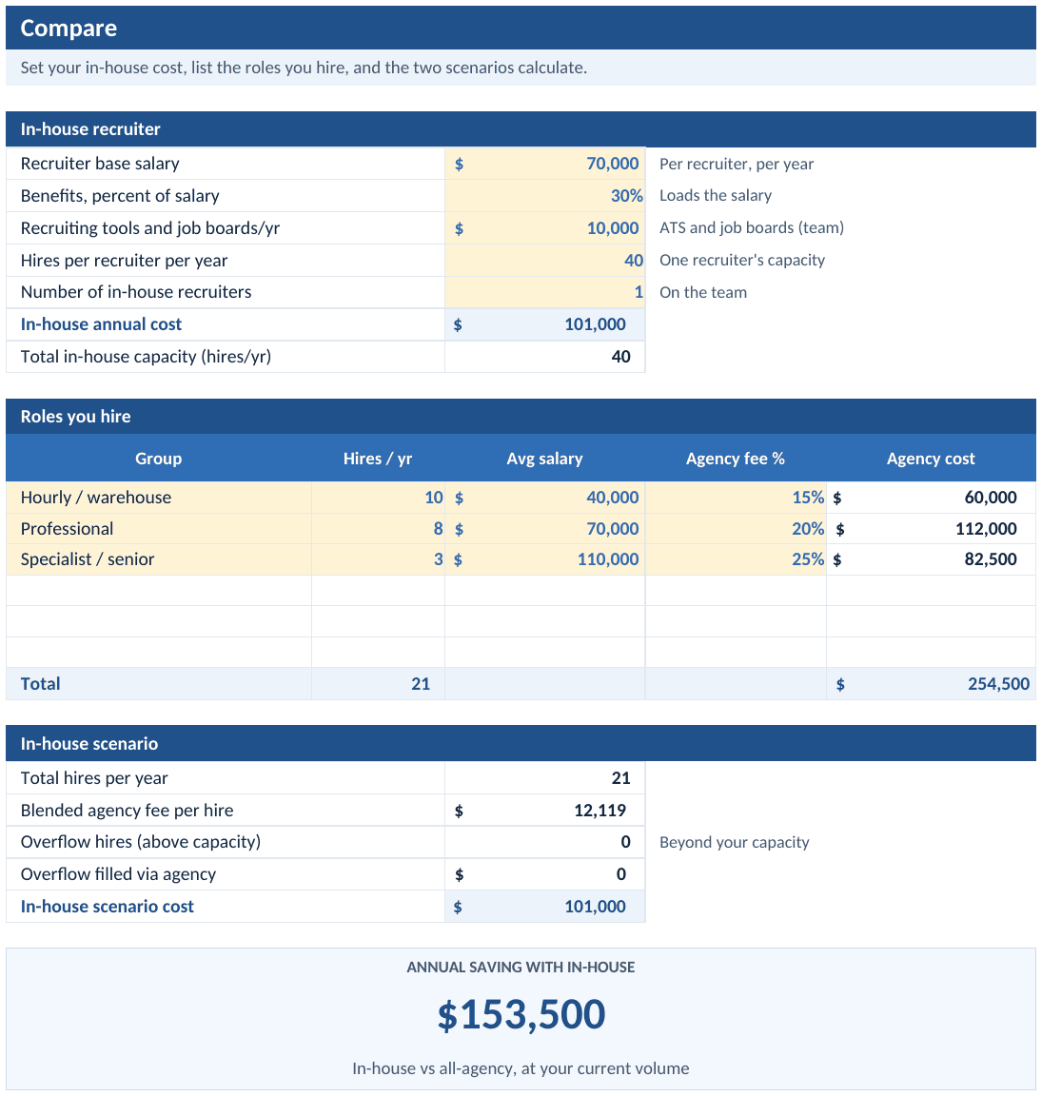Select the recruiting tools cost 10,000 cell

pos(544,228)
